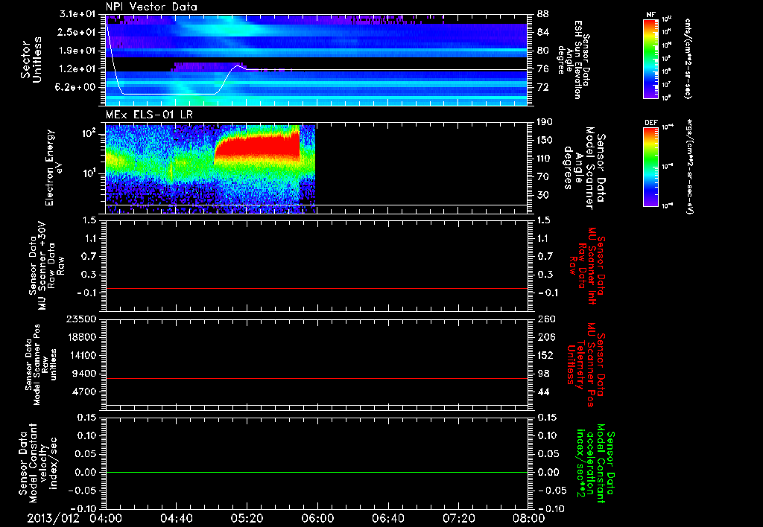
Task: Select the 06:00 time axis label
Action: [x=318, y=518]
